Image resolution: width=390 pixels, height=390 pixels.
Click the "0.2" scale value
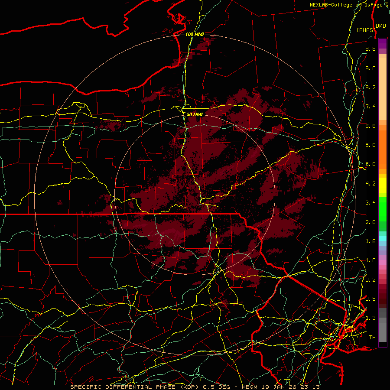(370, 280)
